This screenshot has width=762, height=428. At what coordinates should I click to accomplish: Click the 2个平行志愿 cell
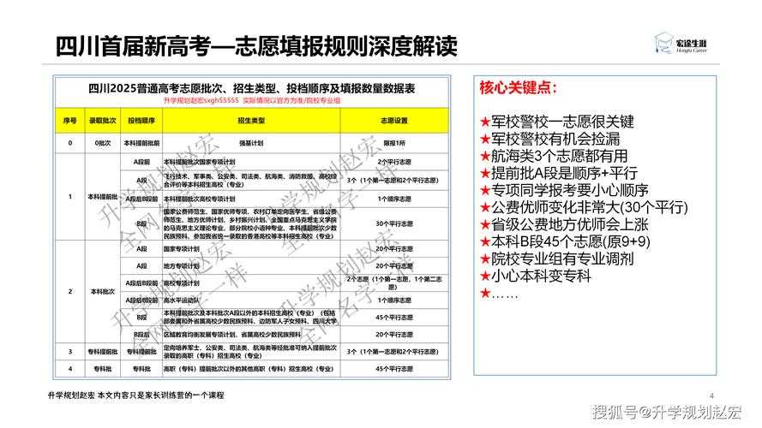[394, 162]
